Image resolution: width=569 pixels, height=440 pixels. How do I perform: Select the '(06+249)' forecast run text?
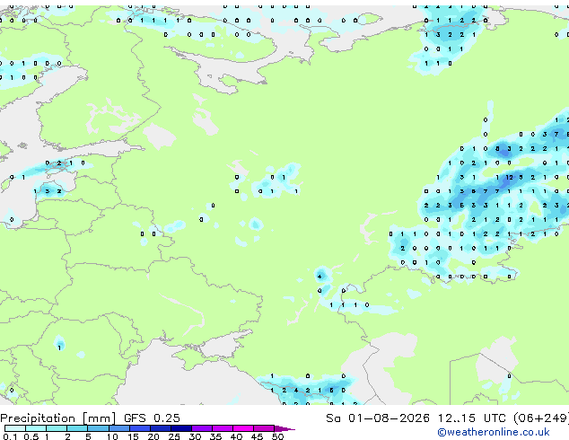tap(540, 418)
